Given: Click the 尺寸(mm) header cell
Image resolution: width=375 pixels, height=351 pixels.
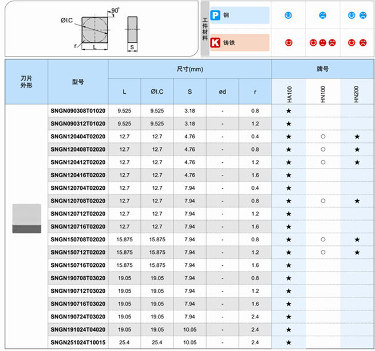Looking at the screenshot, I should click(x=190, y=69).
